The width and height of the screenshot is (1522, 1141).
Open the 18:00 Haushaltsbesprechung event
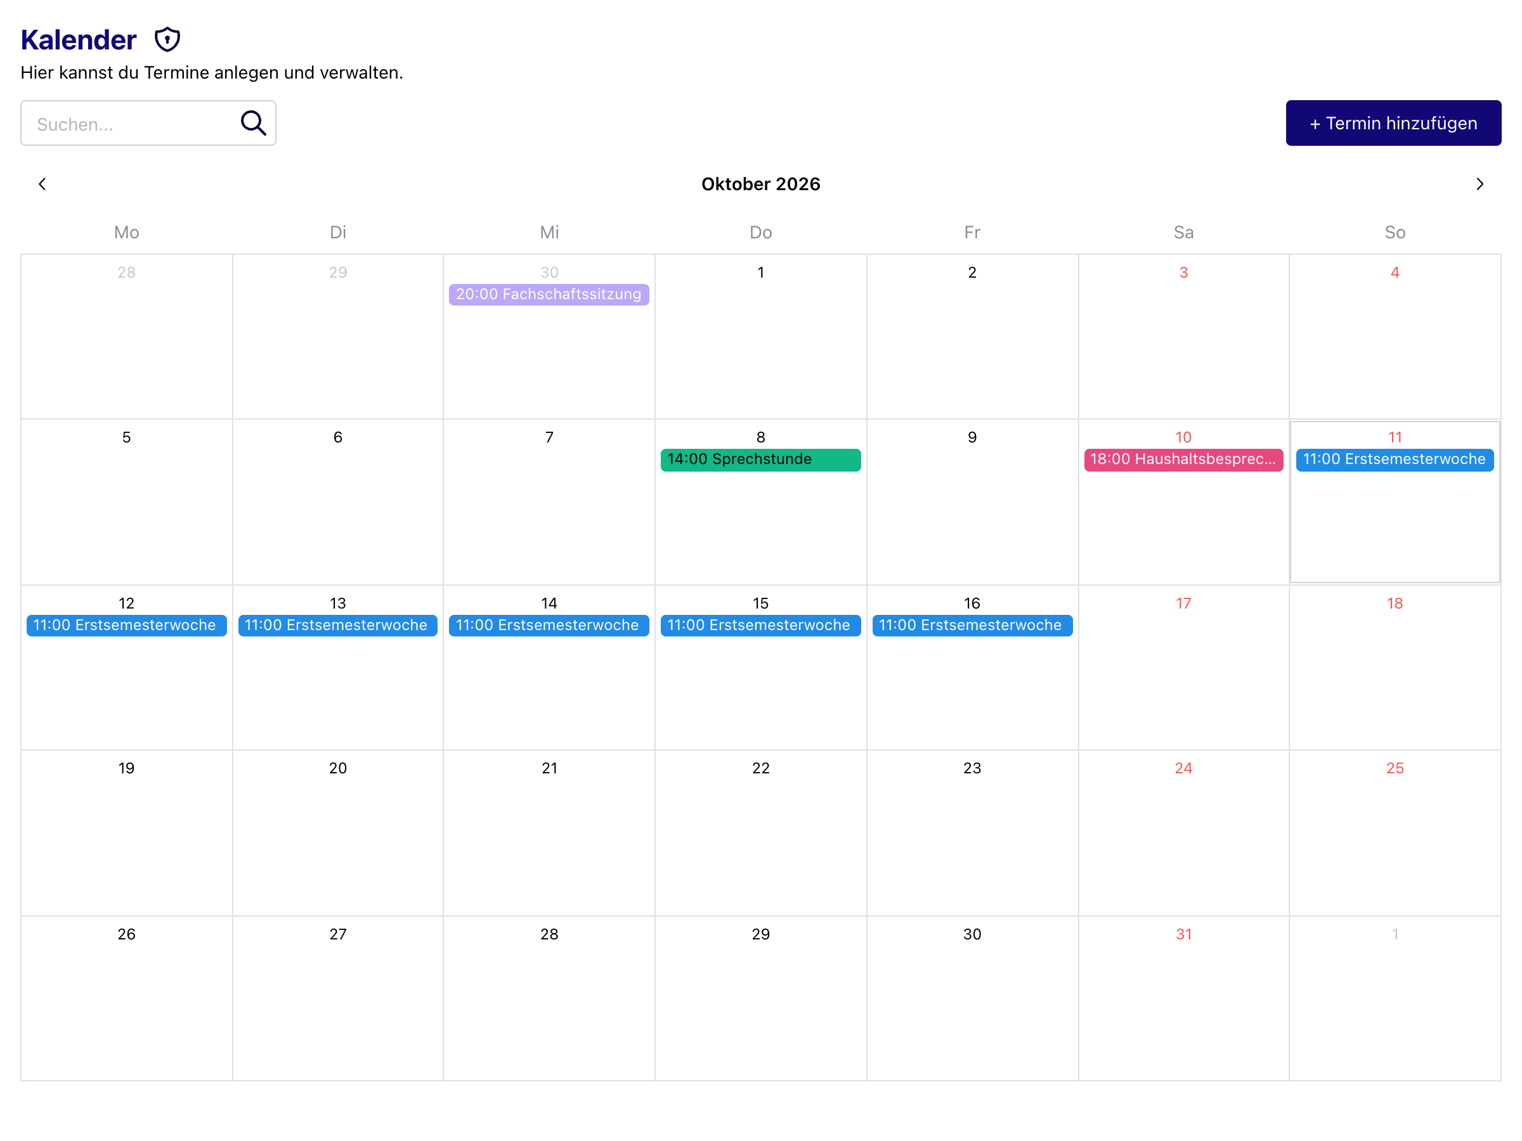pyautogui.click(x=1183, y=460)
